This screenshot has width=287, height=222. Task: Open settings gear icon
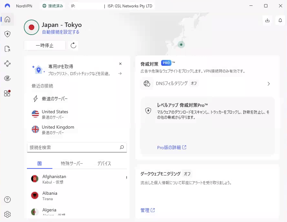(7, 214)
